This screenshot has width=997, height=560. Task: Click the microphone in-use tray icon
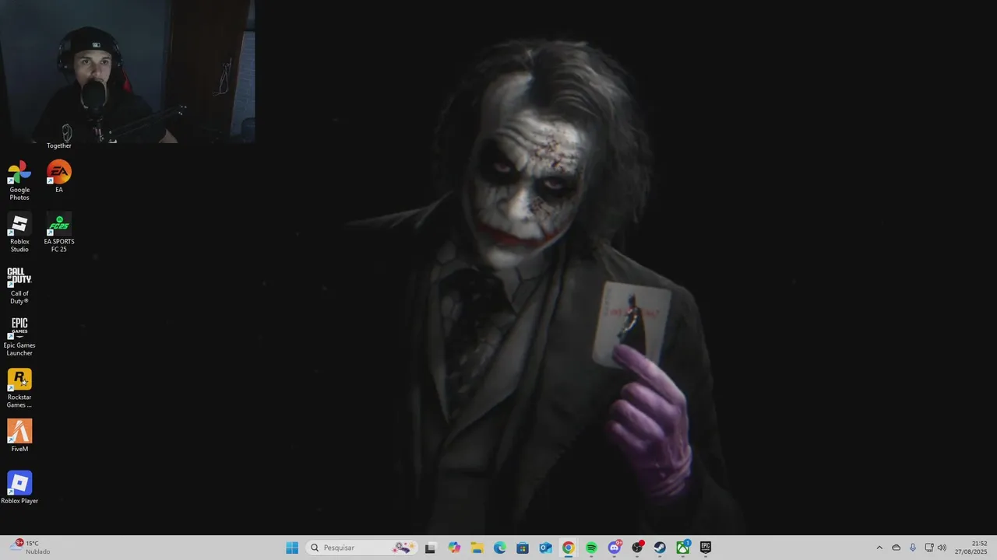(913, 548)
